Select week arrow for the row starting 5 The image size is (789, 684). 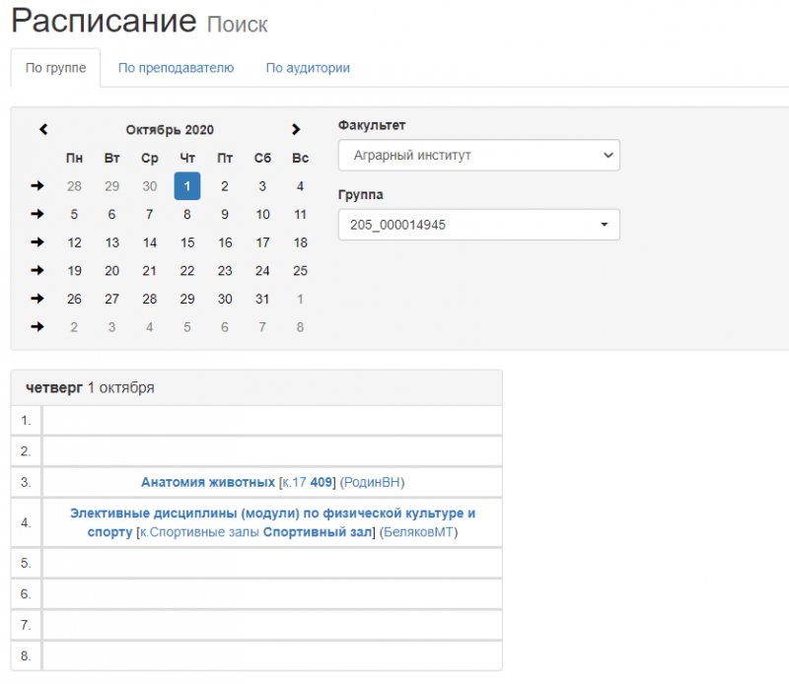pos(37,214)
